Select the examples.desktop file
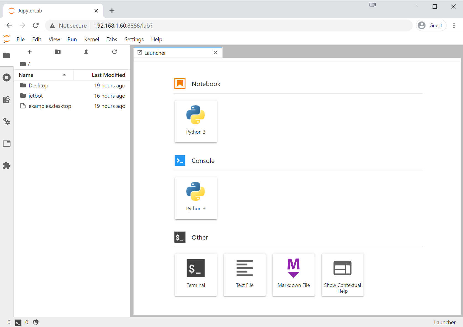The image size is (463, 327). pyautogui.click(x=72, y=106)
